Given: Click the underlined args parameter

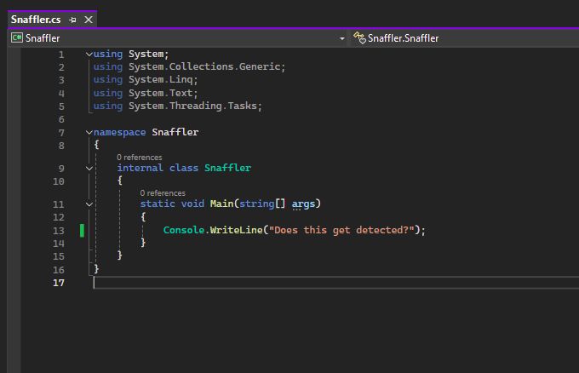Looking at the screenshot, I should [x=302, y=204].
